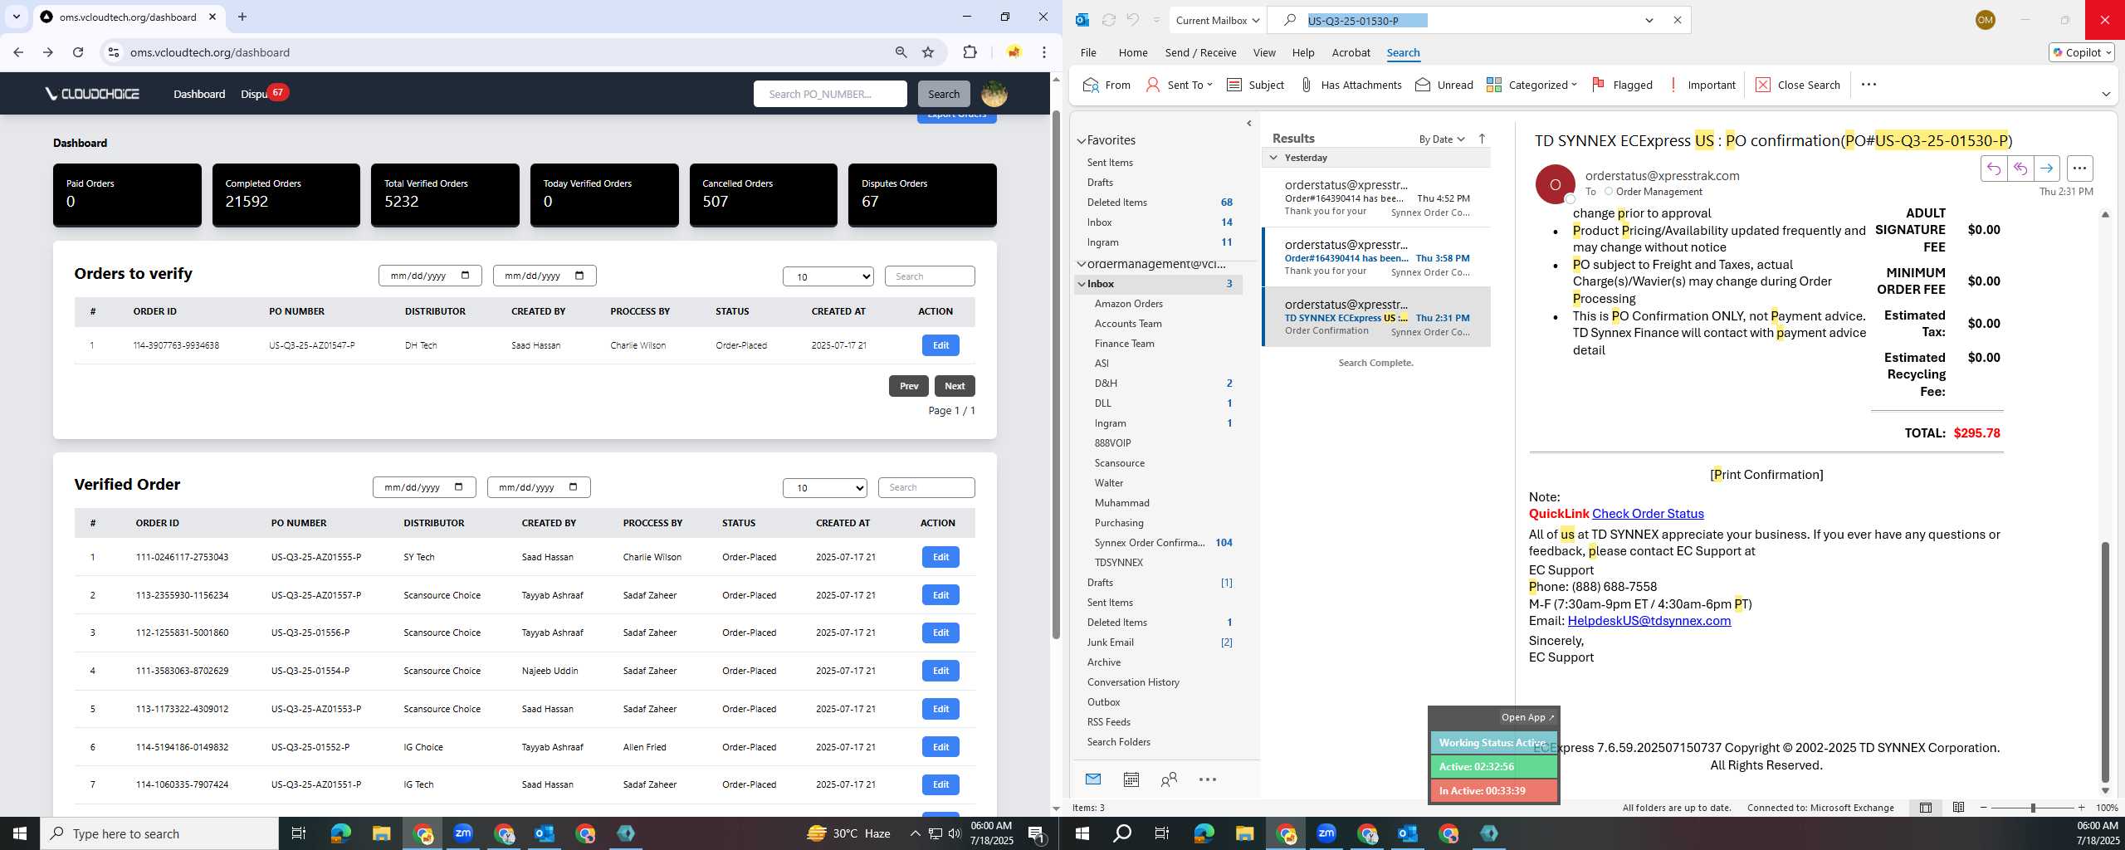Click Next in Orders to verify pagination

(x=955, y=386)
